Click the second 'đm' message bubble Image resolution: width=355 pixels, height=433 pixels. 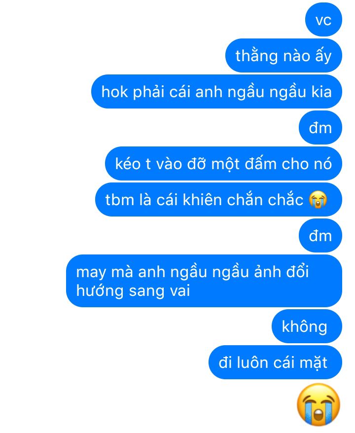(320, 236)
